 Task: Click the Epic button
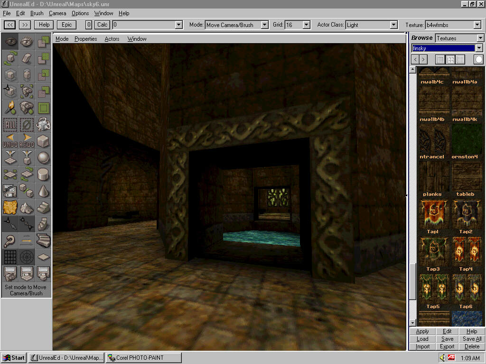66,25
